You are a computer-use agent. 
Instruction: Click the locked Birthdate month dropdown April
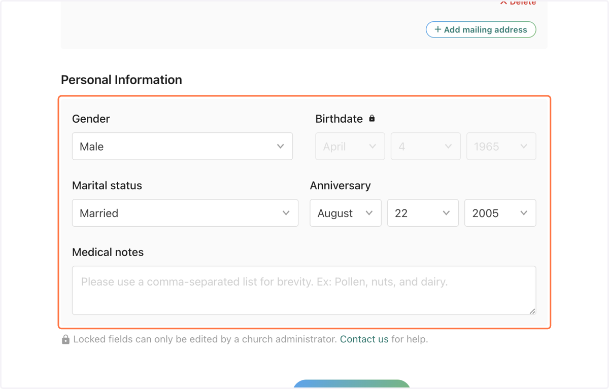tap(350, 146)
